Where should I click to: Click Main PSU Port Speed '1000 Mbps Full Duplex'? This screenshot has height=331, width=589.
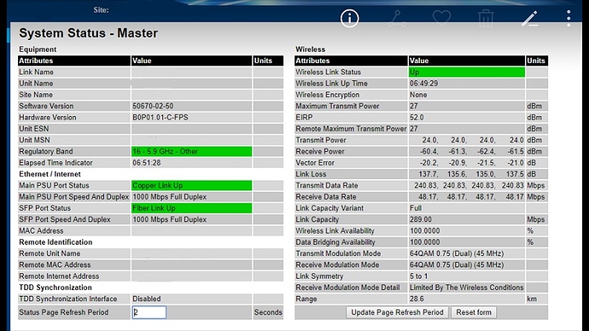169,197
